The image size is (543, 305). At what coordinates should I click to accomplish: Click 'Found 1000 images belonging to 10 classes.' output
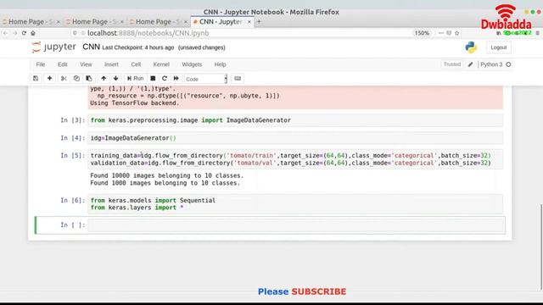165,183
